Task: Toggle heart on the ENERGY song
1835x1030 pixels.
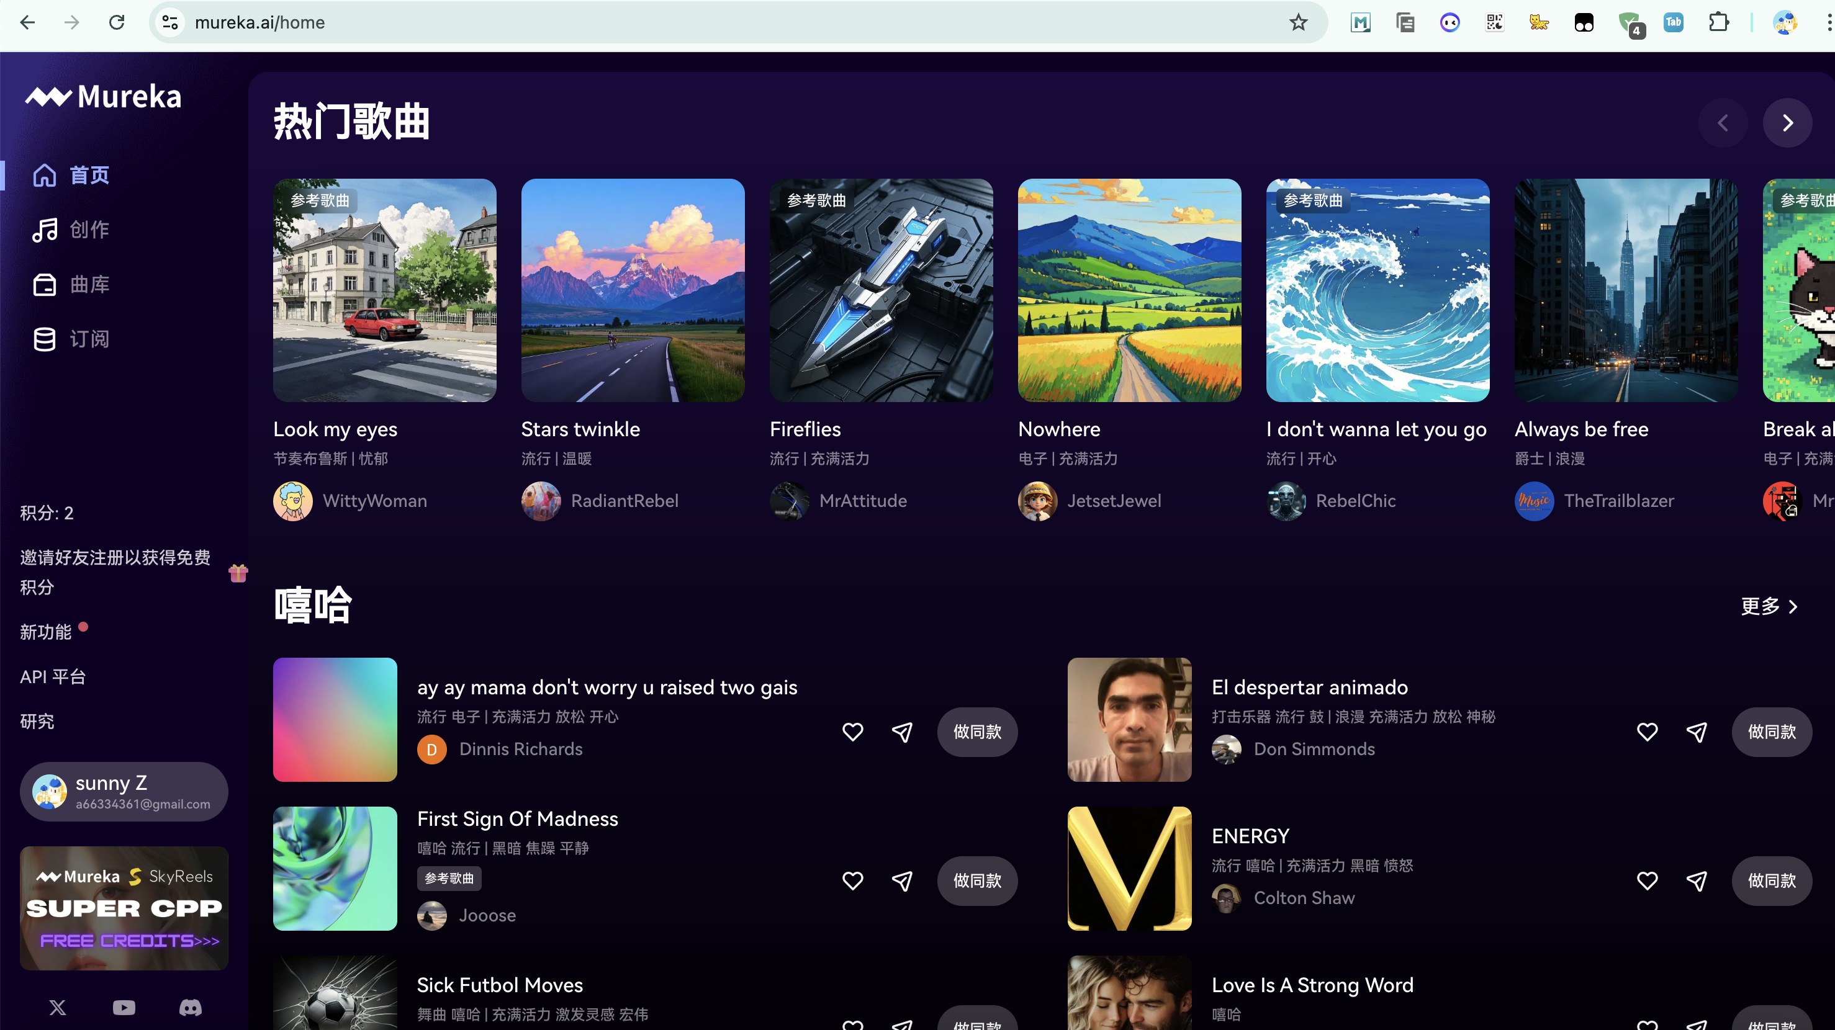Action: pyautogui.click(x=1647, y=880)
